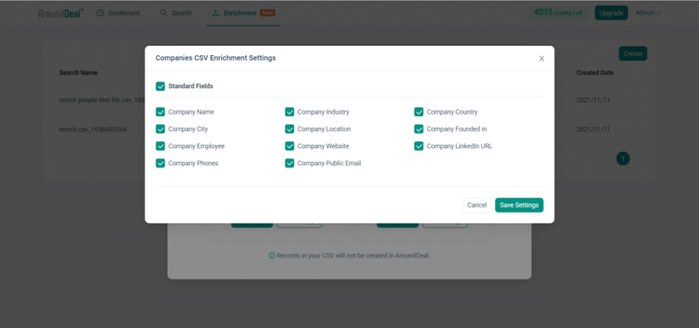Image resolution: width=699 pixels, height=328 pixels.
Task: Click the Cancel button
Action: click(x=476, y=205)
